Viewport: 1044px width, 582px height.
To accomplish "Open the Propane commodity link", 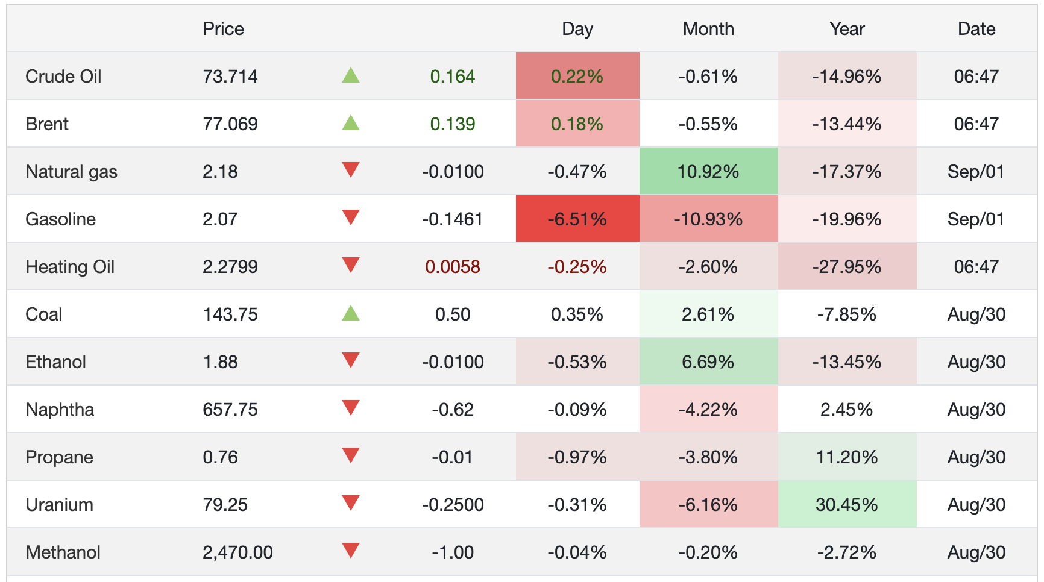I will coord(59,457).
